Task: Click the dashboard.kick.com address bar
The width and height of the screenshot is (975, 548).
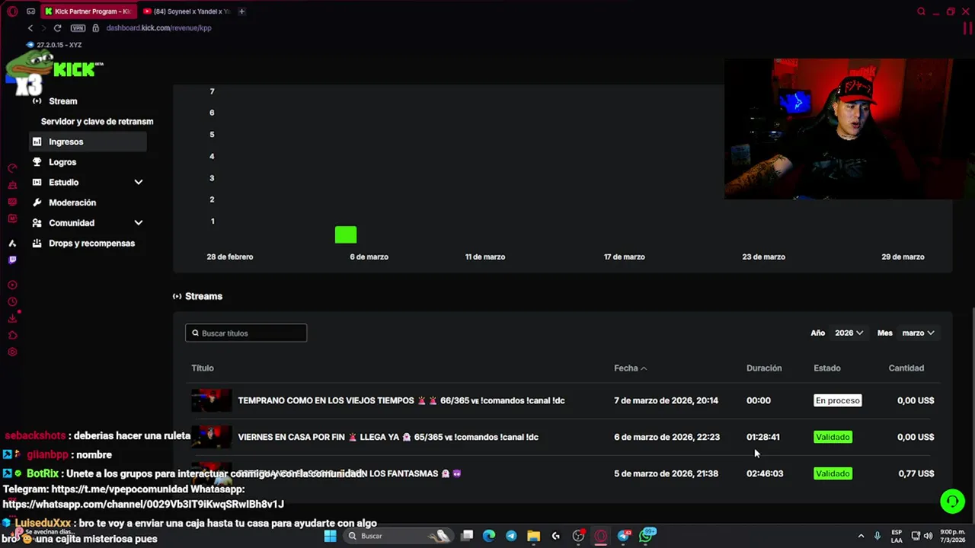Action: [158, 28]
